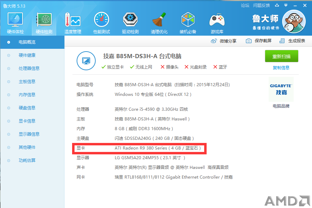Open 问题反馈 feedback link
Screen dimensions: 312x208
pos(261,6)
